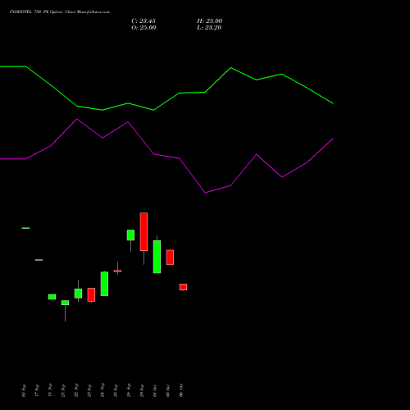Select the small red doji candle for 25 Sep
410x410 pixels.
click(117, 271)
